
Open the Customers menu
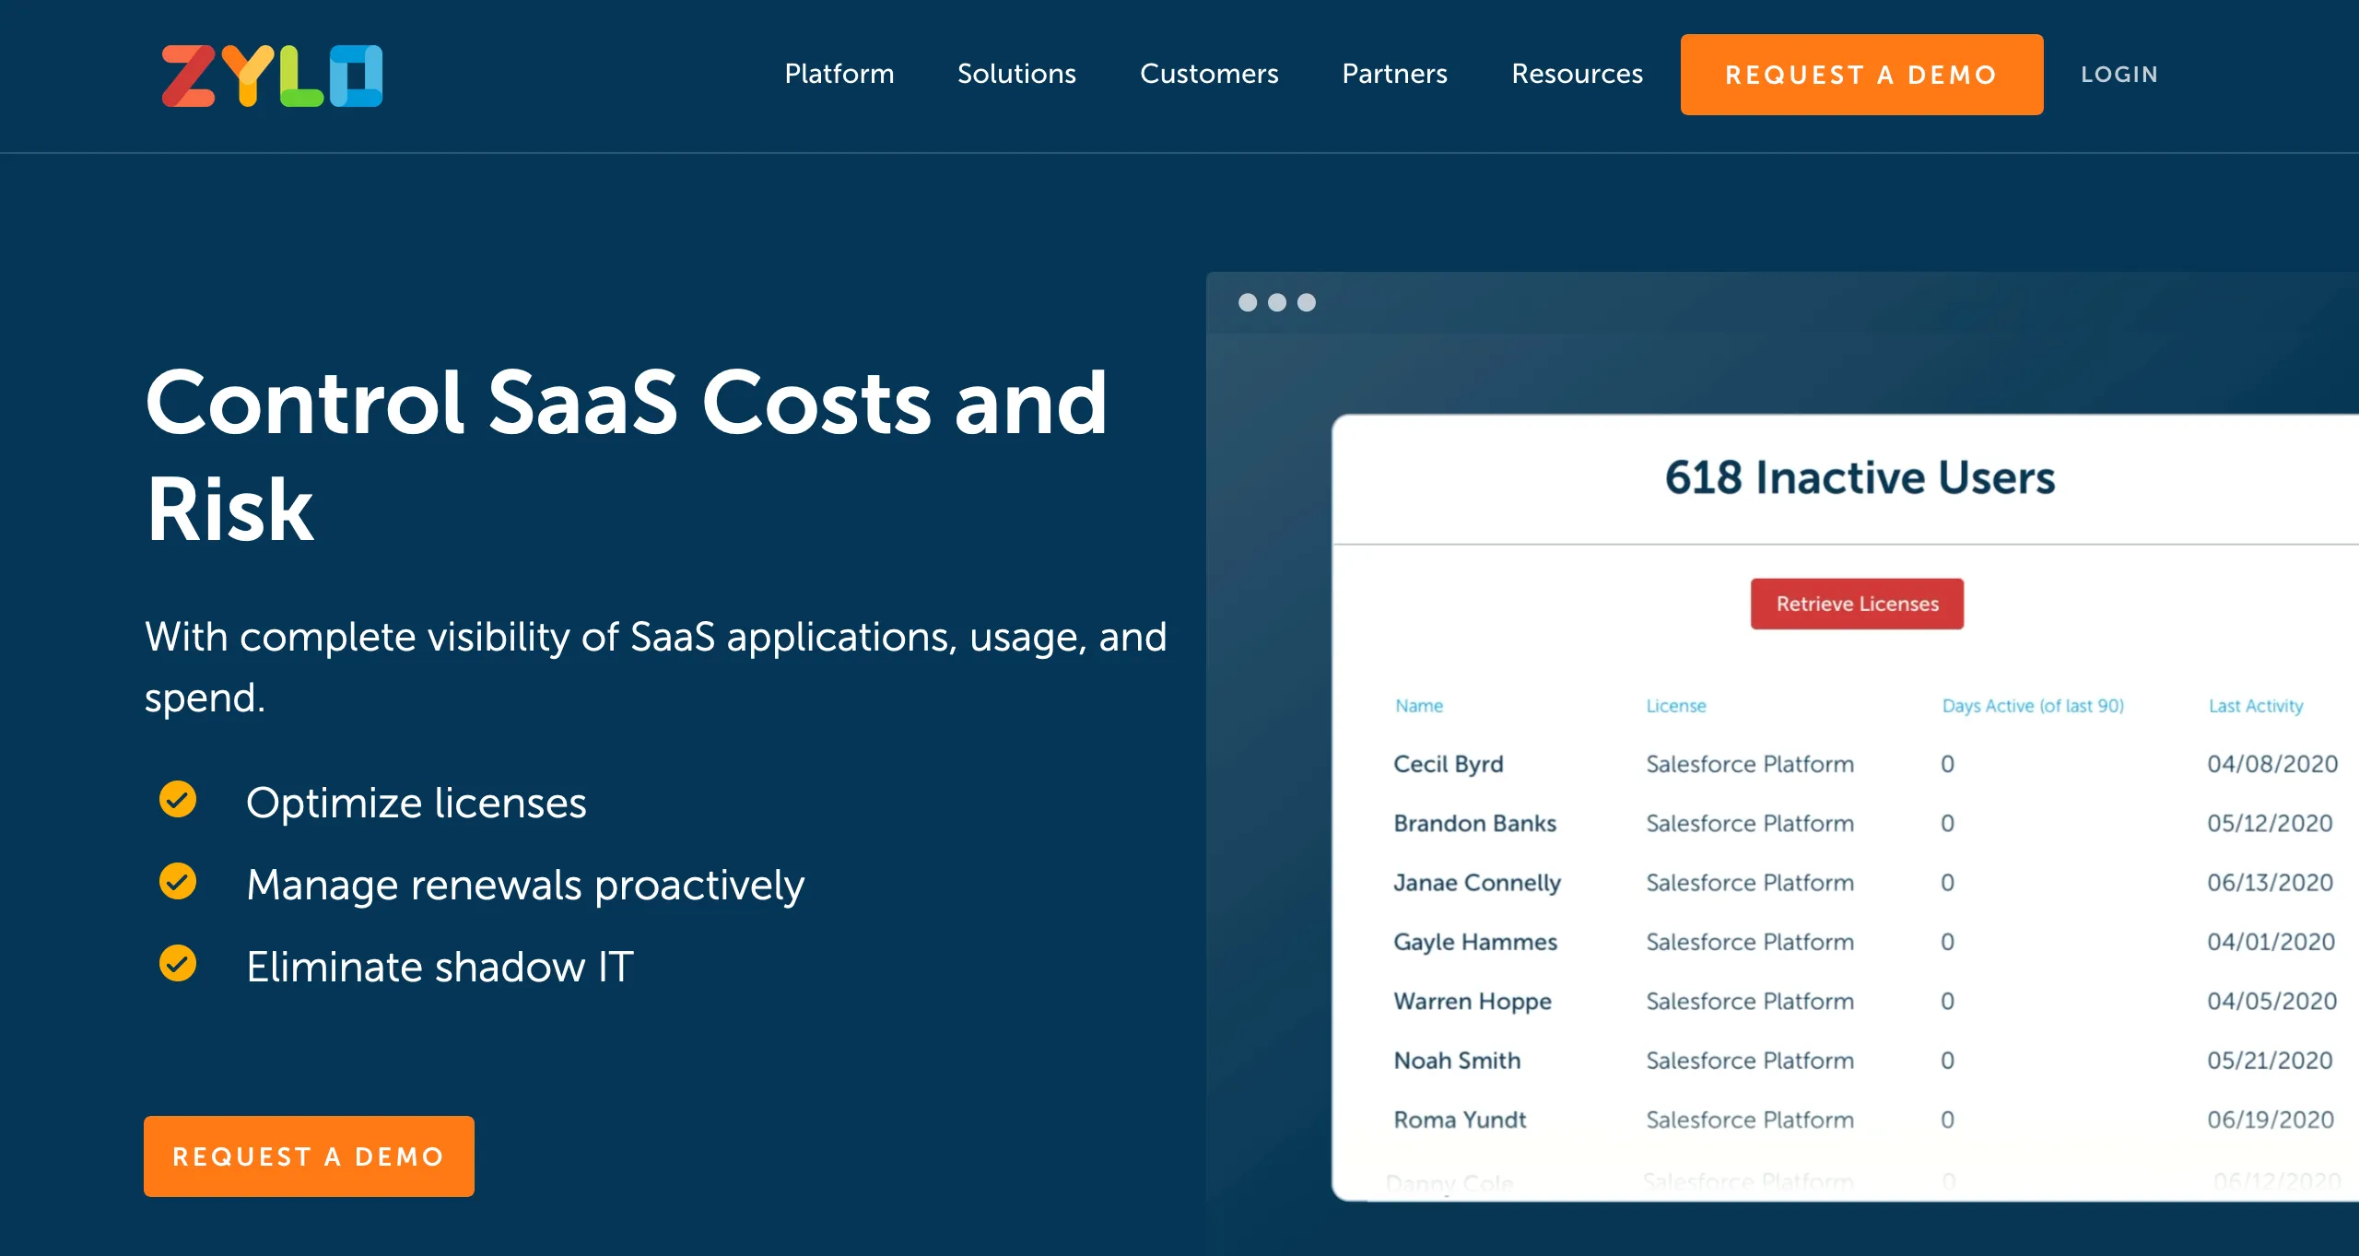click(x=1209, y=74)
